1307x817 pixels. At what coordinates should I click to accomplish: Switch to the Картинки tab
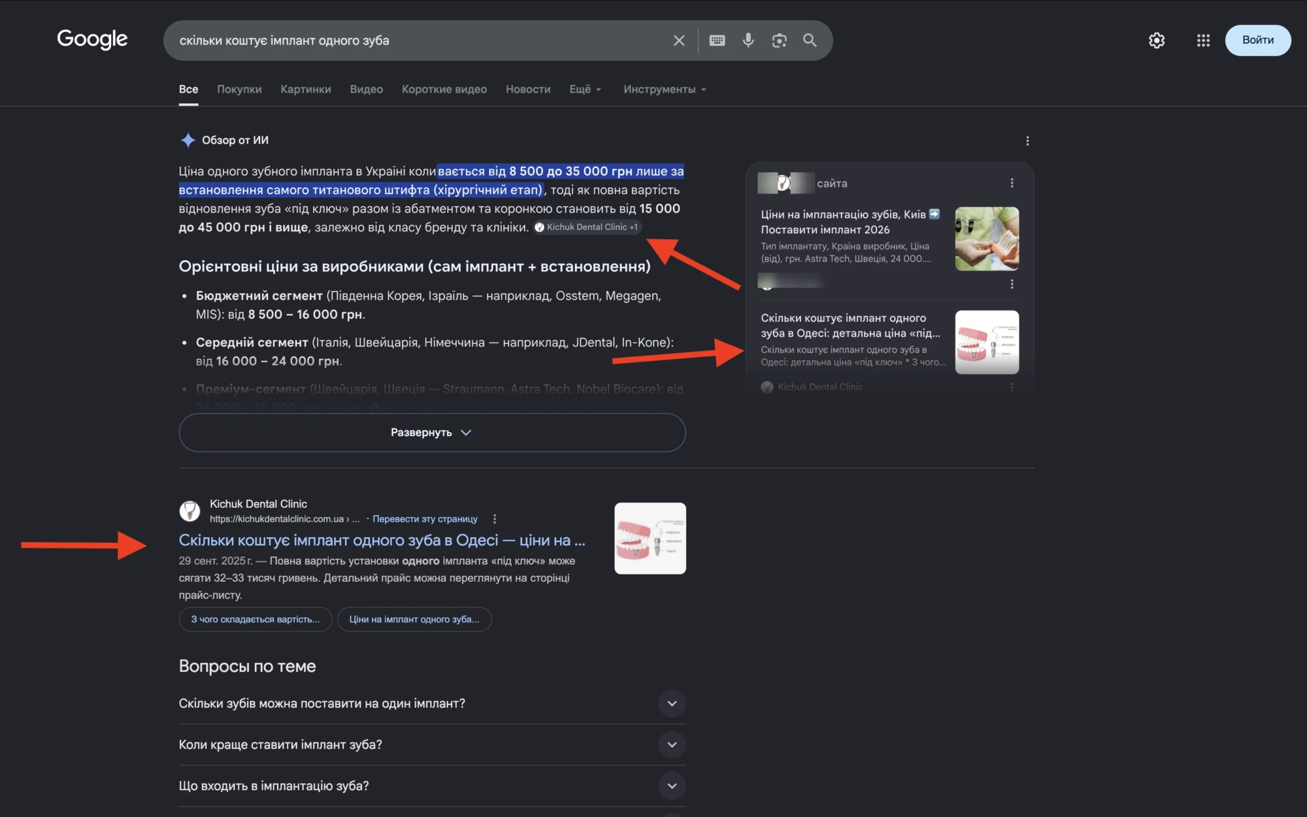(x=306, y=90)
